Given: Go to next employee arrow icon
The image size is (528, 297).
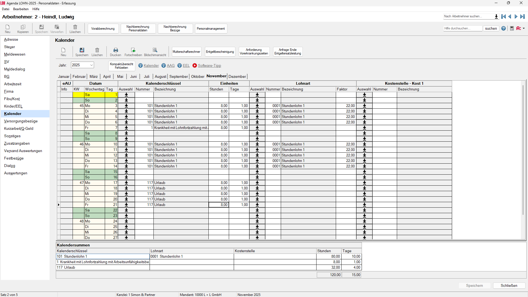Looking at the screenshot, I should pos(516,16).
